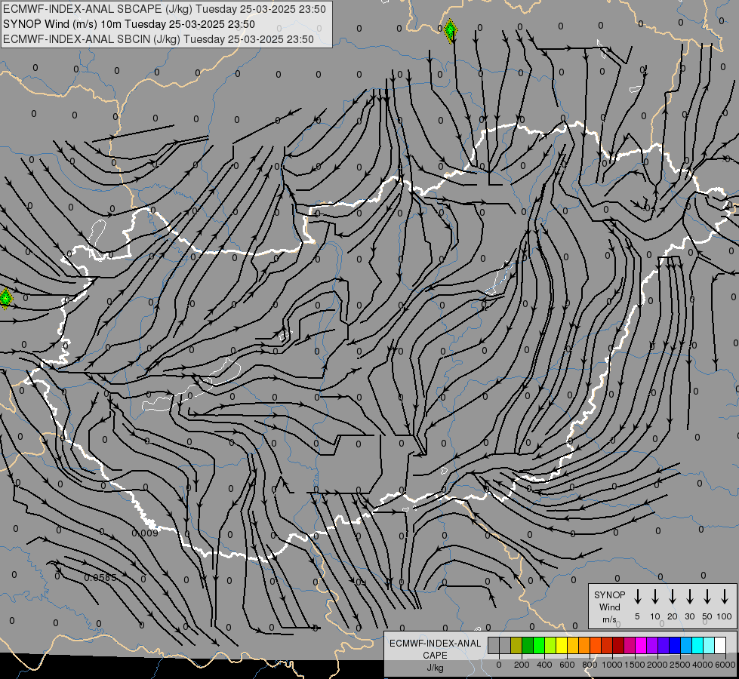This screenshot has height=679, width=739.
Task: Pick the bright magenta swatch in the CAPE colorbar
Action: click(641, 645)
